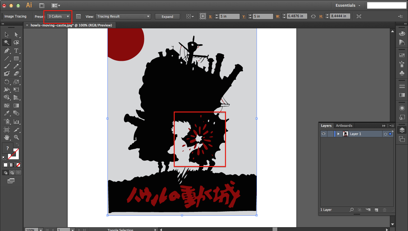Screen dimensions: 408x231
Task: Select the Type tool
Action: coord(16,51)
